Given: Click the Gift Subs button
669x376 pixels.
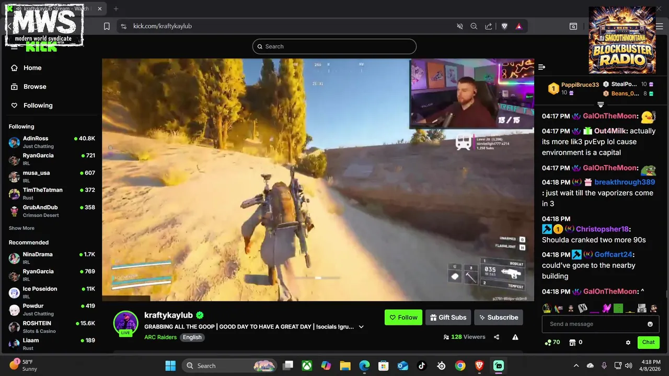Looking at the screenshot, I should pyautogui.click(x=448, y=318).
